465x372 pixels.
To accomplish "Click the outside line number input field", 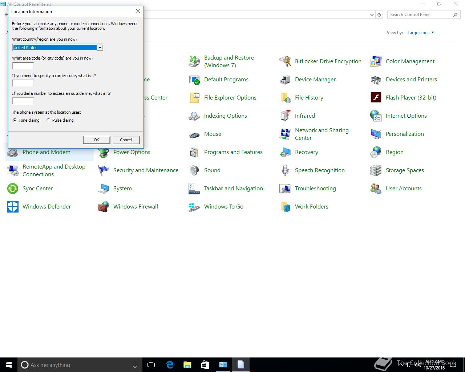I will (x=23, y=101).
